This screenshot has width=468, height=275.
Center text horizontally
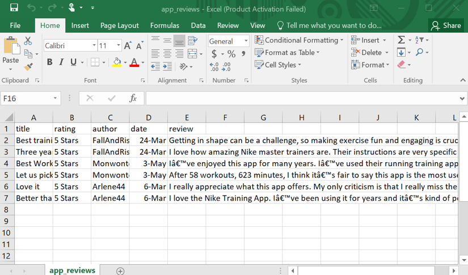point(167,54)
